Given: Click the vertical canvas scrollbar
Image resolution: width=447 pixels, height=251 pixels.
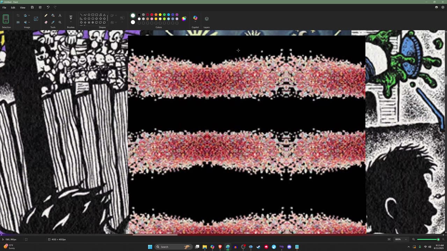Looking at the screenshot, I should (x=446, y=80).
